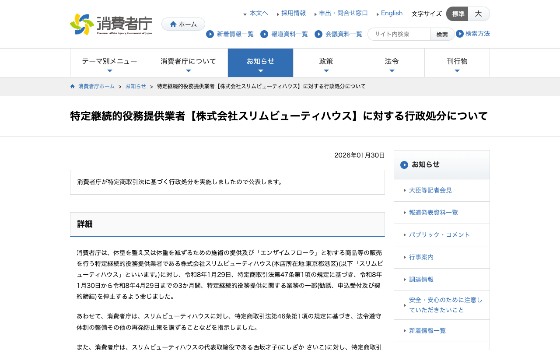Open 申出・問合せ窓口 link
Viewport: 560px width, 350px height.
343,13
